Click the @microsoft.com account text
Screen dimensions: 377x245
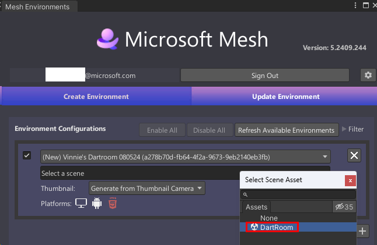(110, 76)
